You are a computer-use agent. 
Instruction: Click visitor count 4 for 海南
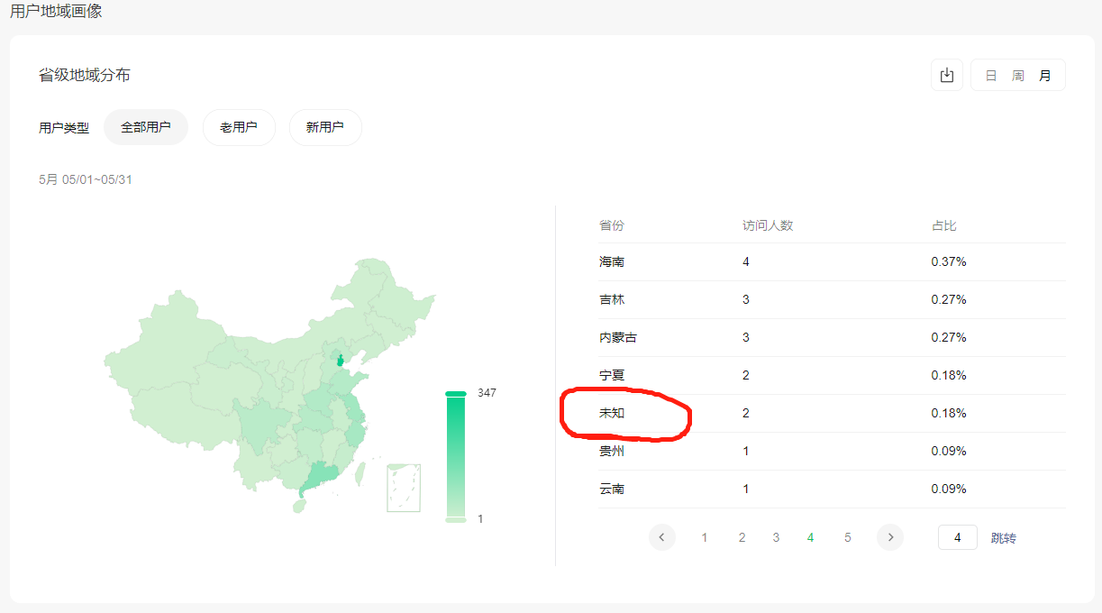click(746, 261)
